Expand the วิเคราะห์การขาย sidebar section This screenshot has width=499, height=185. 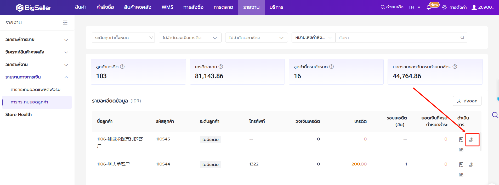(37, 40)
